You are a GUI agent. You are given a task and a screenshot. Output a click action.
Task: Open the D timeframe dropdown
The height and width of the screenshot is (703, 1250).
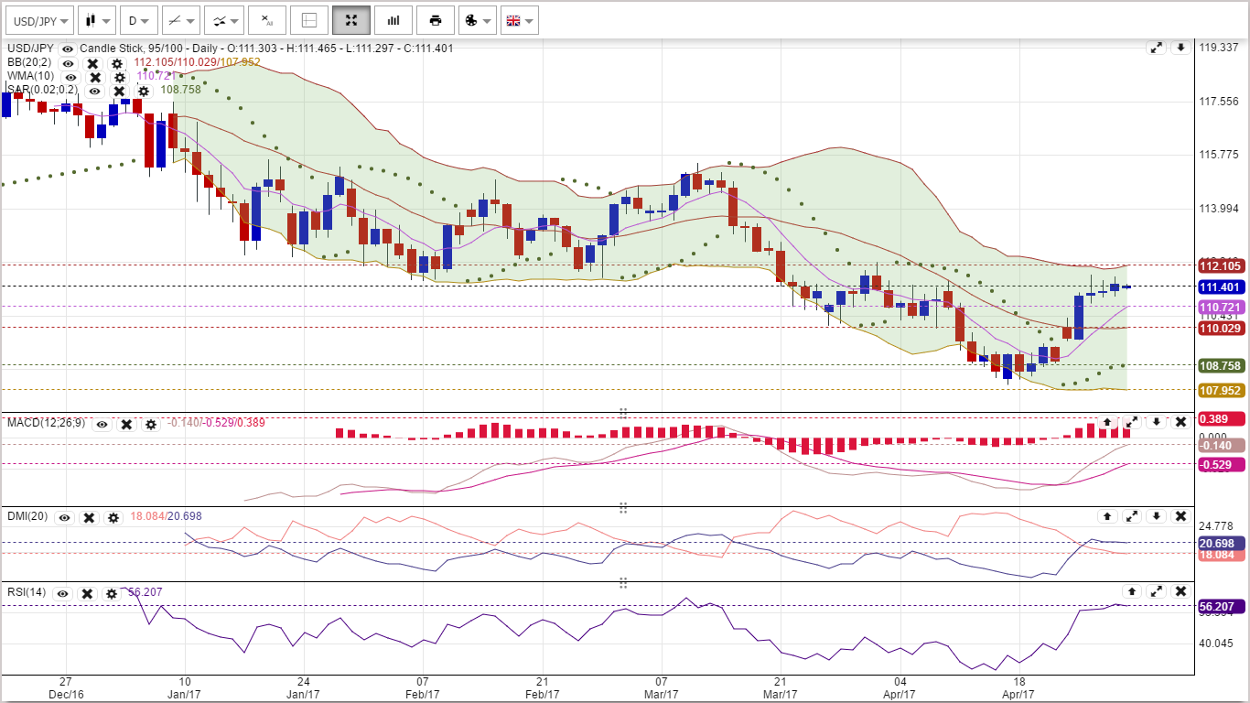(138, 20)
